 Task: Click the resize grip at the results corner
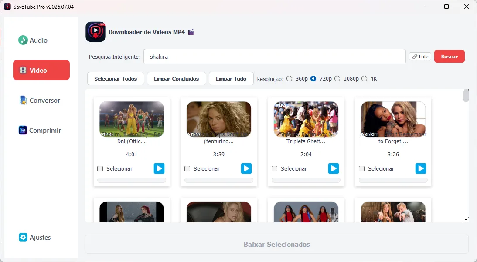[x=466, y=220]
